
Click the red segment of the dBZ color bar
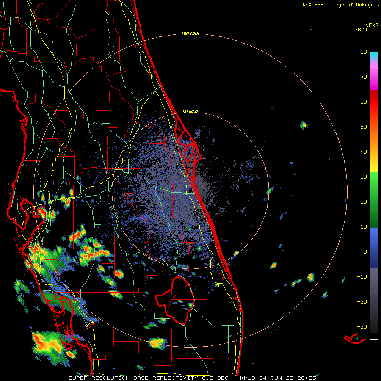(374, 102)
